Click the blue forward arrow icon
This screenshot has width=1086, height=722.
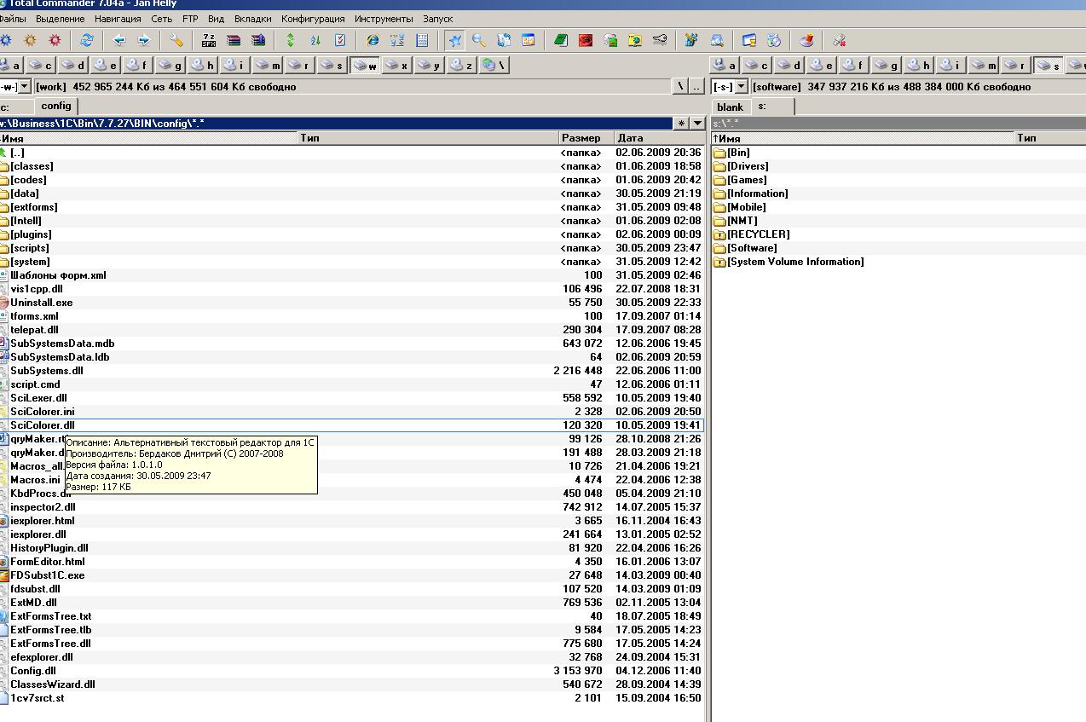143,40
